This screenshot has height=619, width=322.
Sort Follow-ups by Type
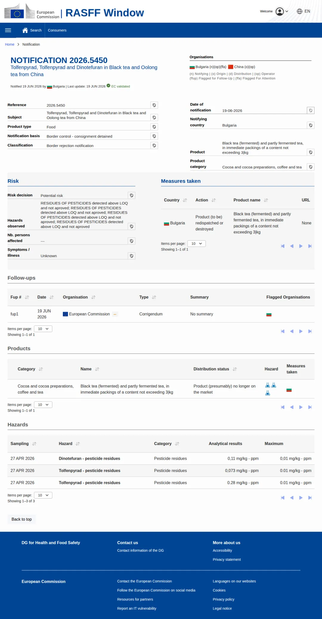154,297
